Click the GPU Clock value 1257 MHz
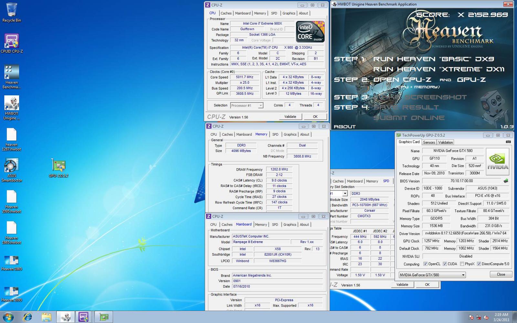517x323 pixels. pos(432,241)
